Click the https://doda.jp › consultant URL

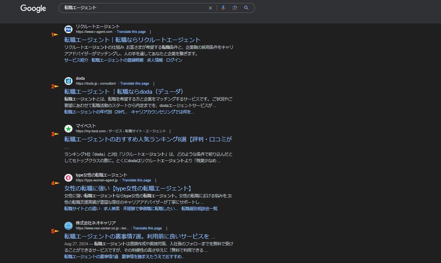click(x=96, y=84)
